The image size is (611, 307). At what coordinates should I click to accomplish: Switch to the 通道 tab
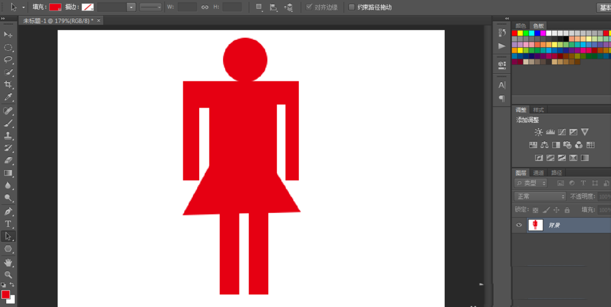point(538,172)
